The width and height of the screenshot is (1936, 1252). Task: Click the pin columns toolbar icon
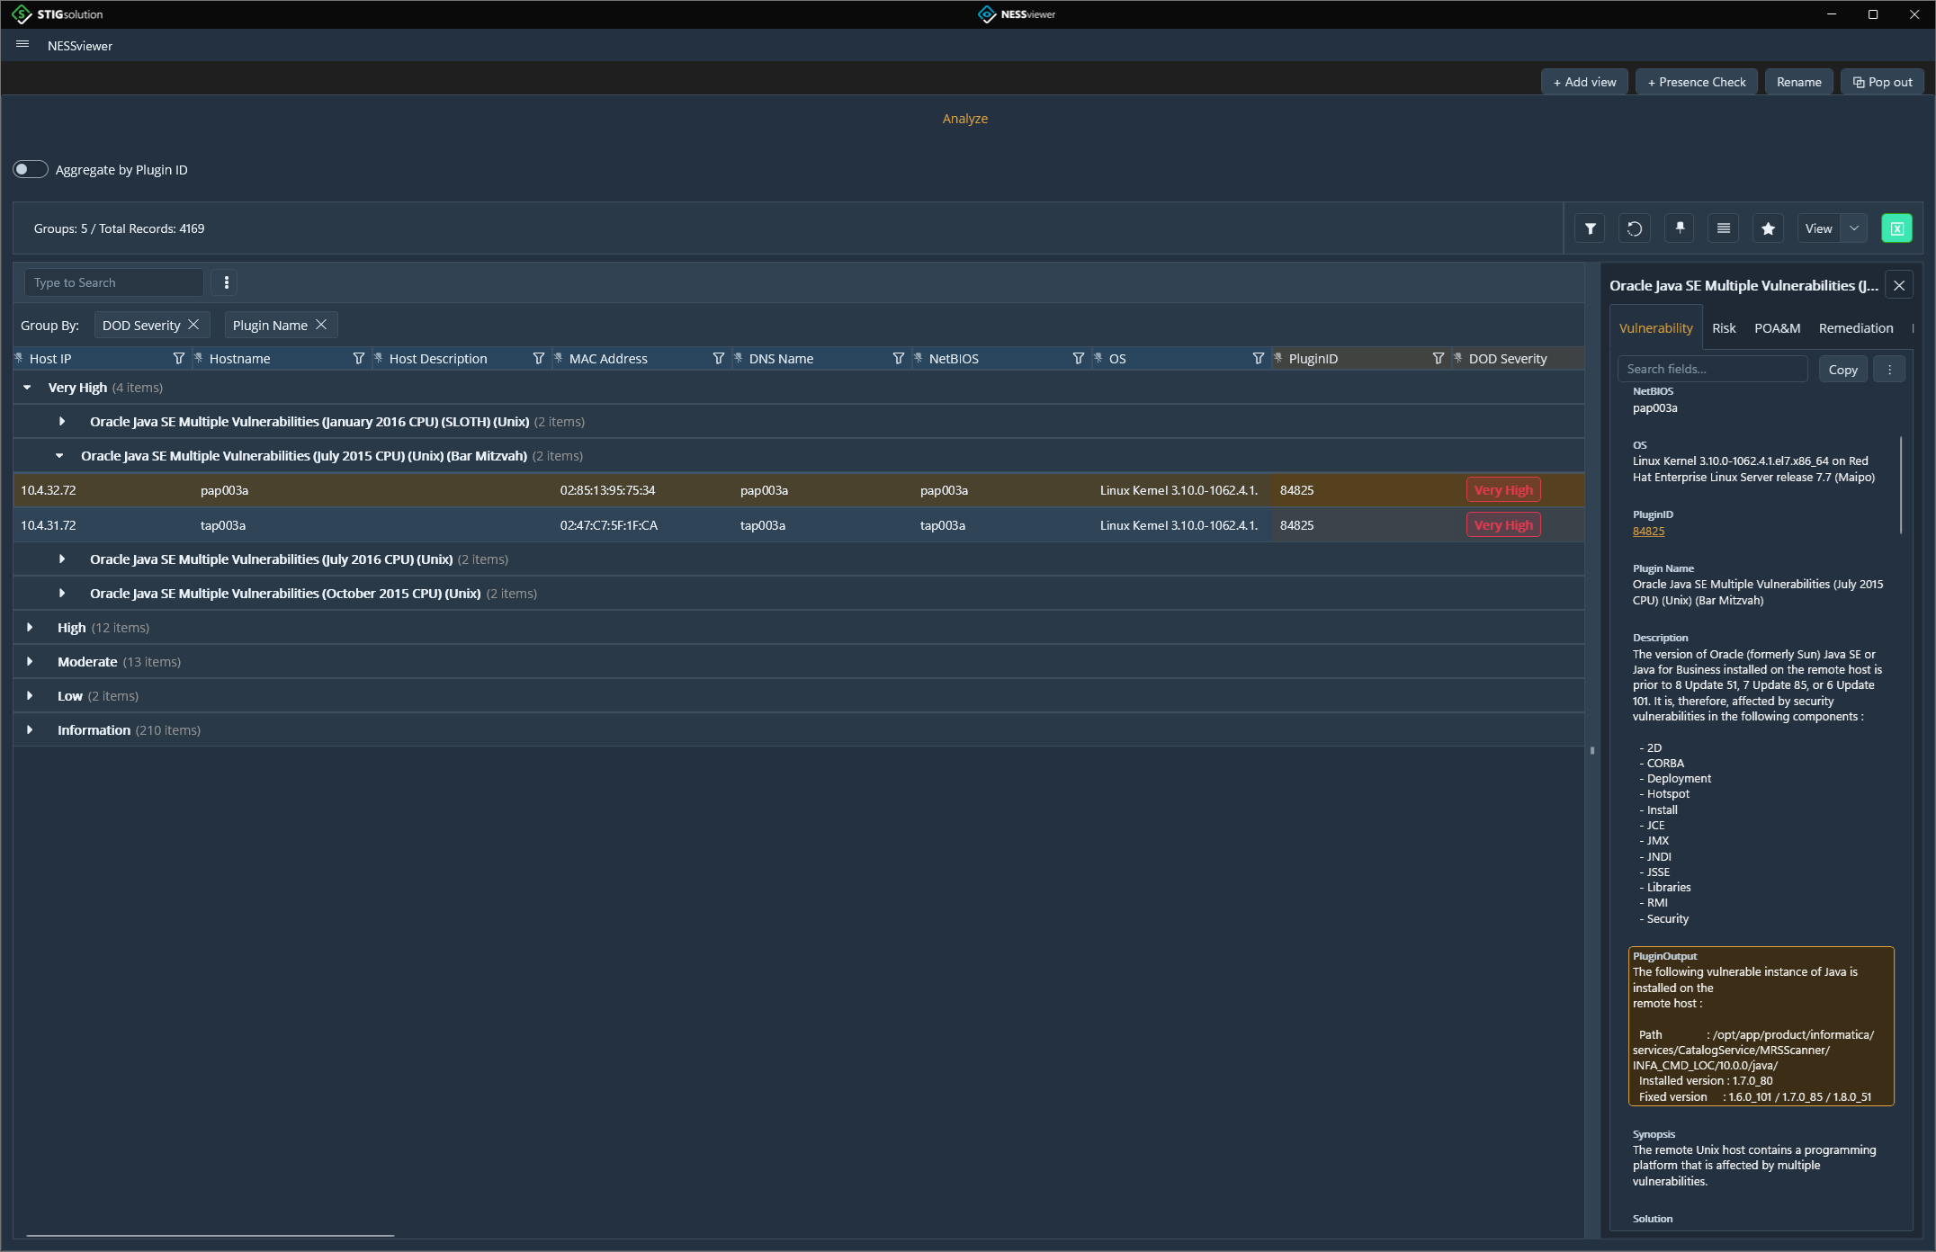tap(1680, 228)
